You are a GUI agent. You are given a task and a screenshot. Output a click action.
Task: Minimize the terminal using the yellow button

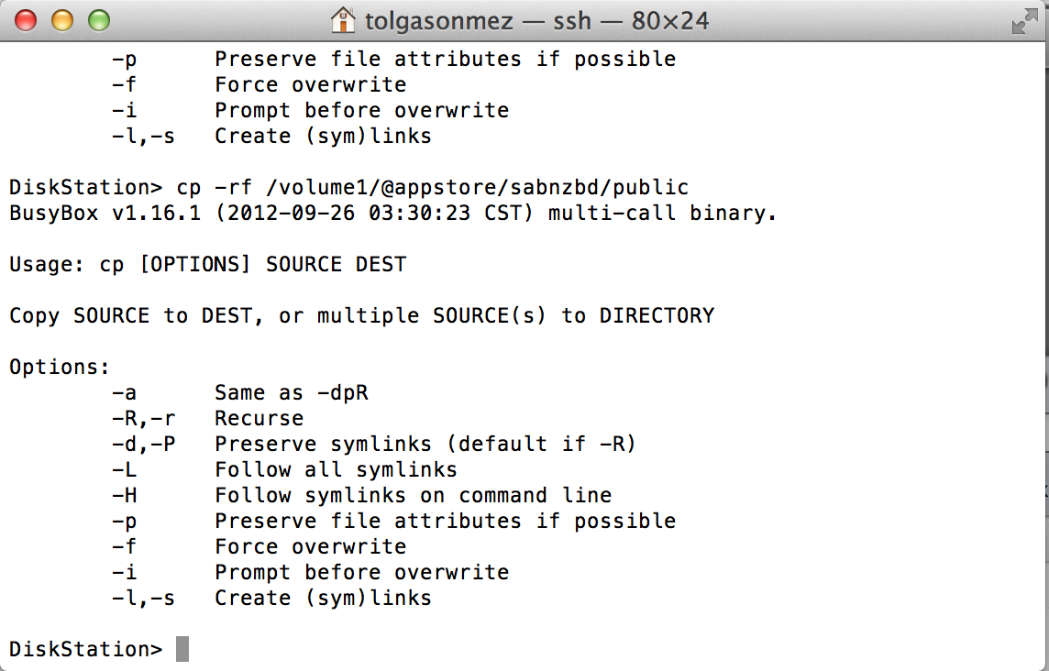62,20
